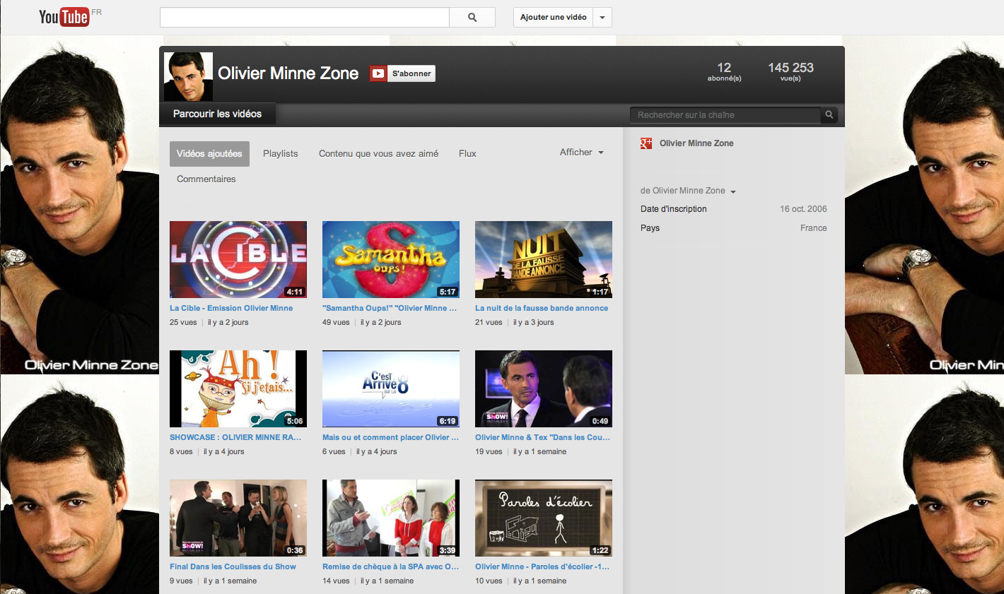Click 'La nuit de la fausse bande annonce' link

point(542,309)
